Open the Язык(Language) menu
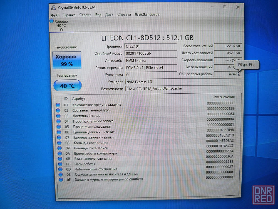This screenshot has height=209, width=278. 148,14
